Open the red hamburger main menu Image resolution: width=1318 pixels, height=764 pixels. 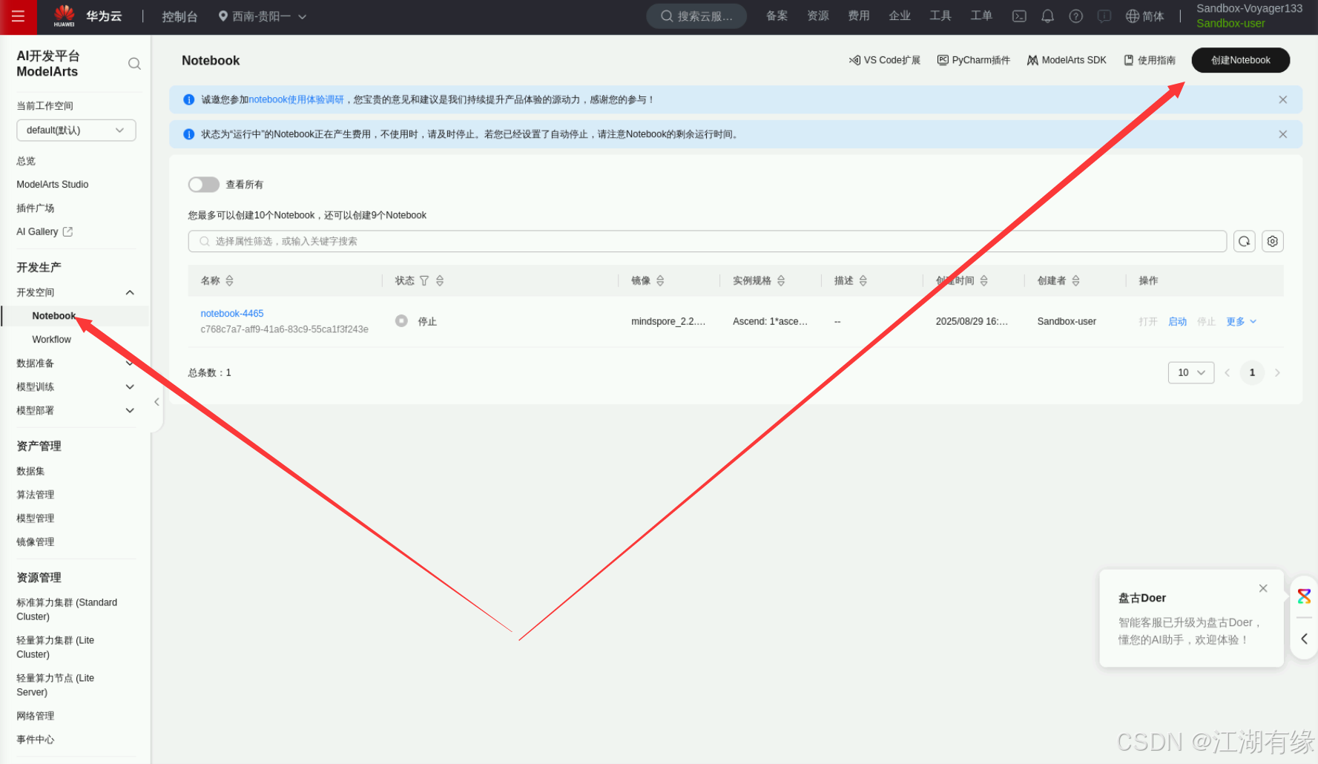coord(18,16)
